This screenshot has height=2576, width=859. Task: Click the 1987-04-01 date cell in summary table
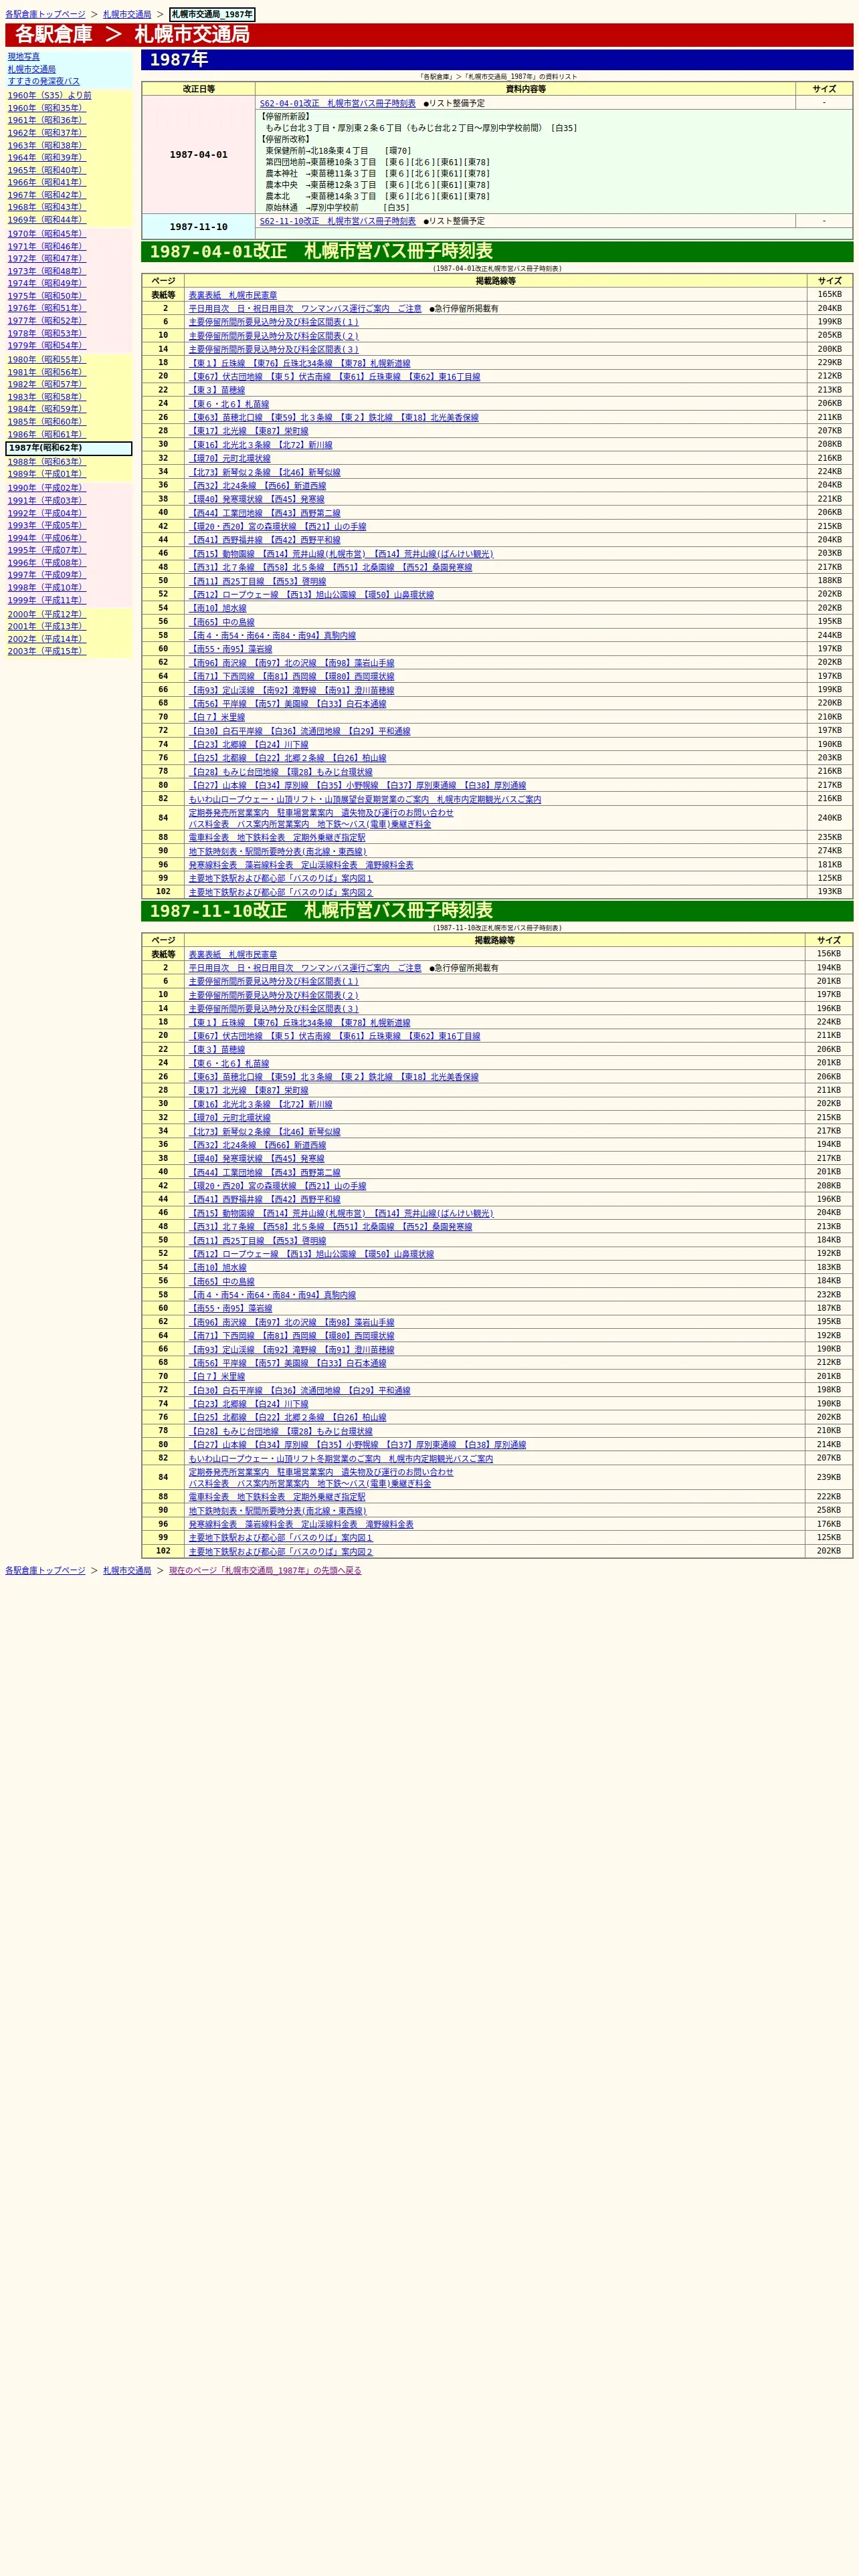coord(198,155)
